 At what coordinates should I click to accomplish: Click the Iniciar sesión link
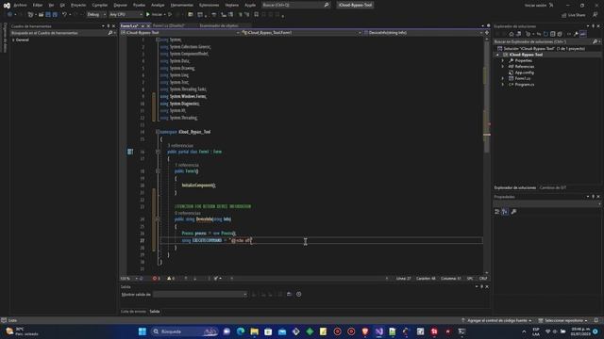point(535,6)
